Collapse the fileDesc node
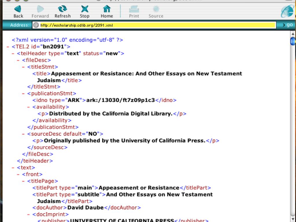The height and width of the screenshot is (222, 296). tap(18, 60)
